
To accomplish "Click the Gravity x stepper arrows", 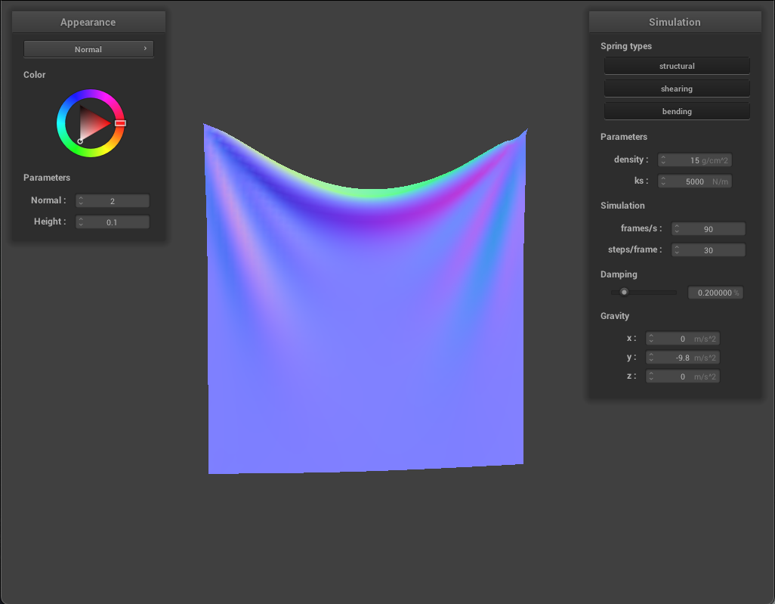I will click(x=651, y=339).
